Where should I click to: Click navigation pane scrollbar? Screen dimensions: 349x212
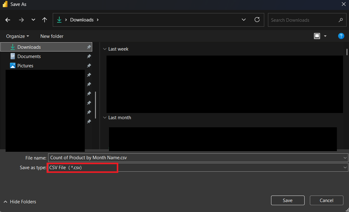tap(96, 105)
